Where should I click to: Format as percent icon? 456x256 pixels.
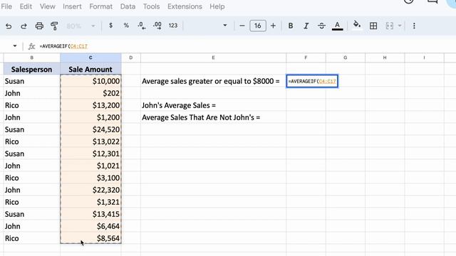(126, 26)
